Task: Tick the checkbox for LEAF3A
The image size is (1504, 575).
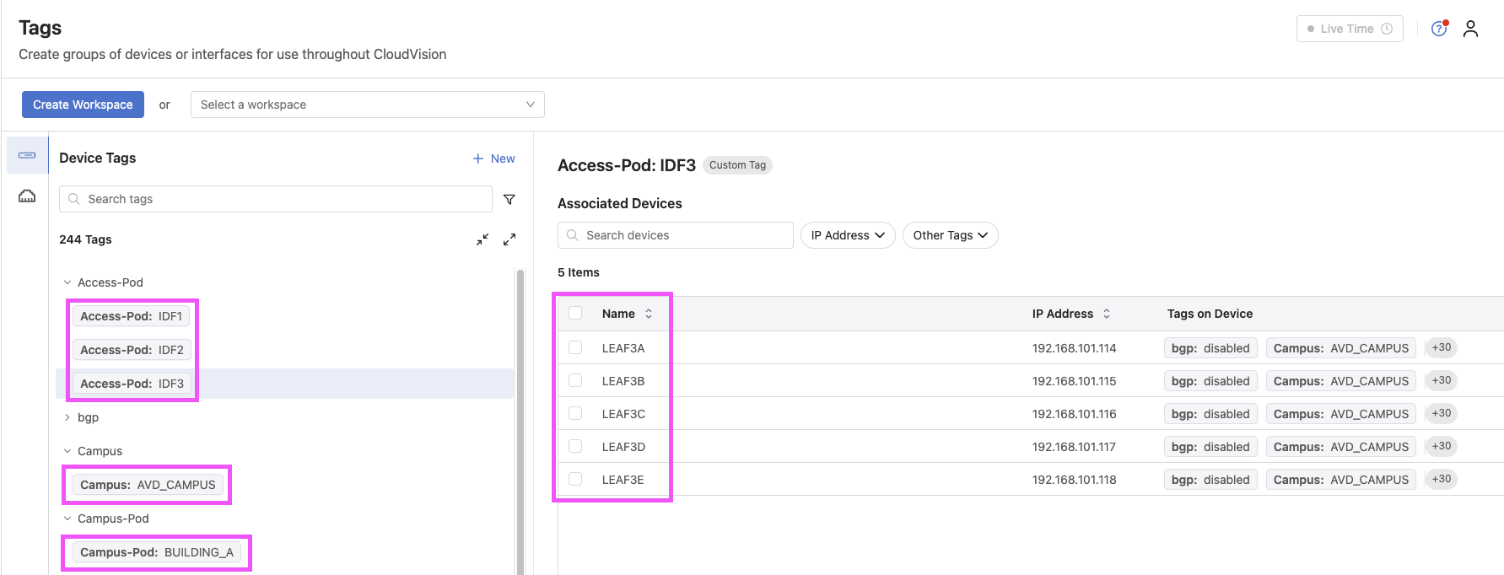Action: click(575, 347)
